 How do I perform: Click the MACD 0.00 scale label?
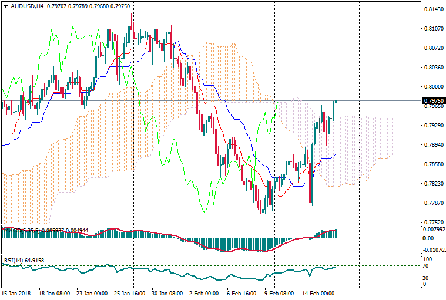coord(428,238)
